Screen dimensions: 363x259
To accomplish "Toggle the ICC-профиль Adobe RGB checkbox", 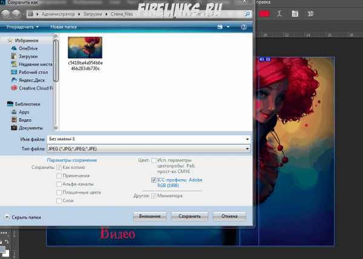I will [x=154, y=180].
